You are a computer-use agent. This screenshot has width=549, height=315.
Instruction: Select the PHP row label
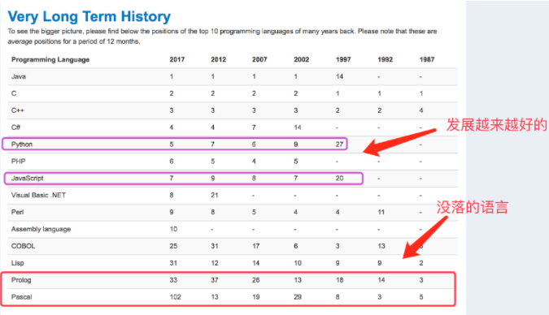click(x=18, y=162)
